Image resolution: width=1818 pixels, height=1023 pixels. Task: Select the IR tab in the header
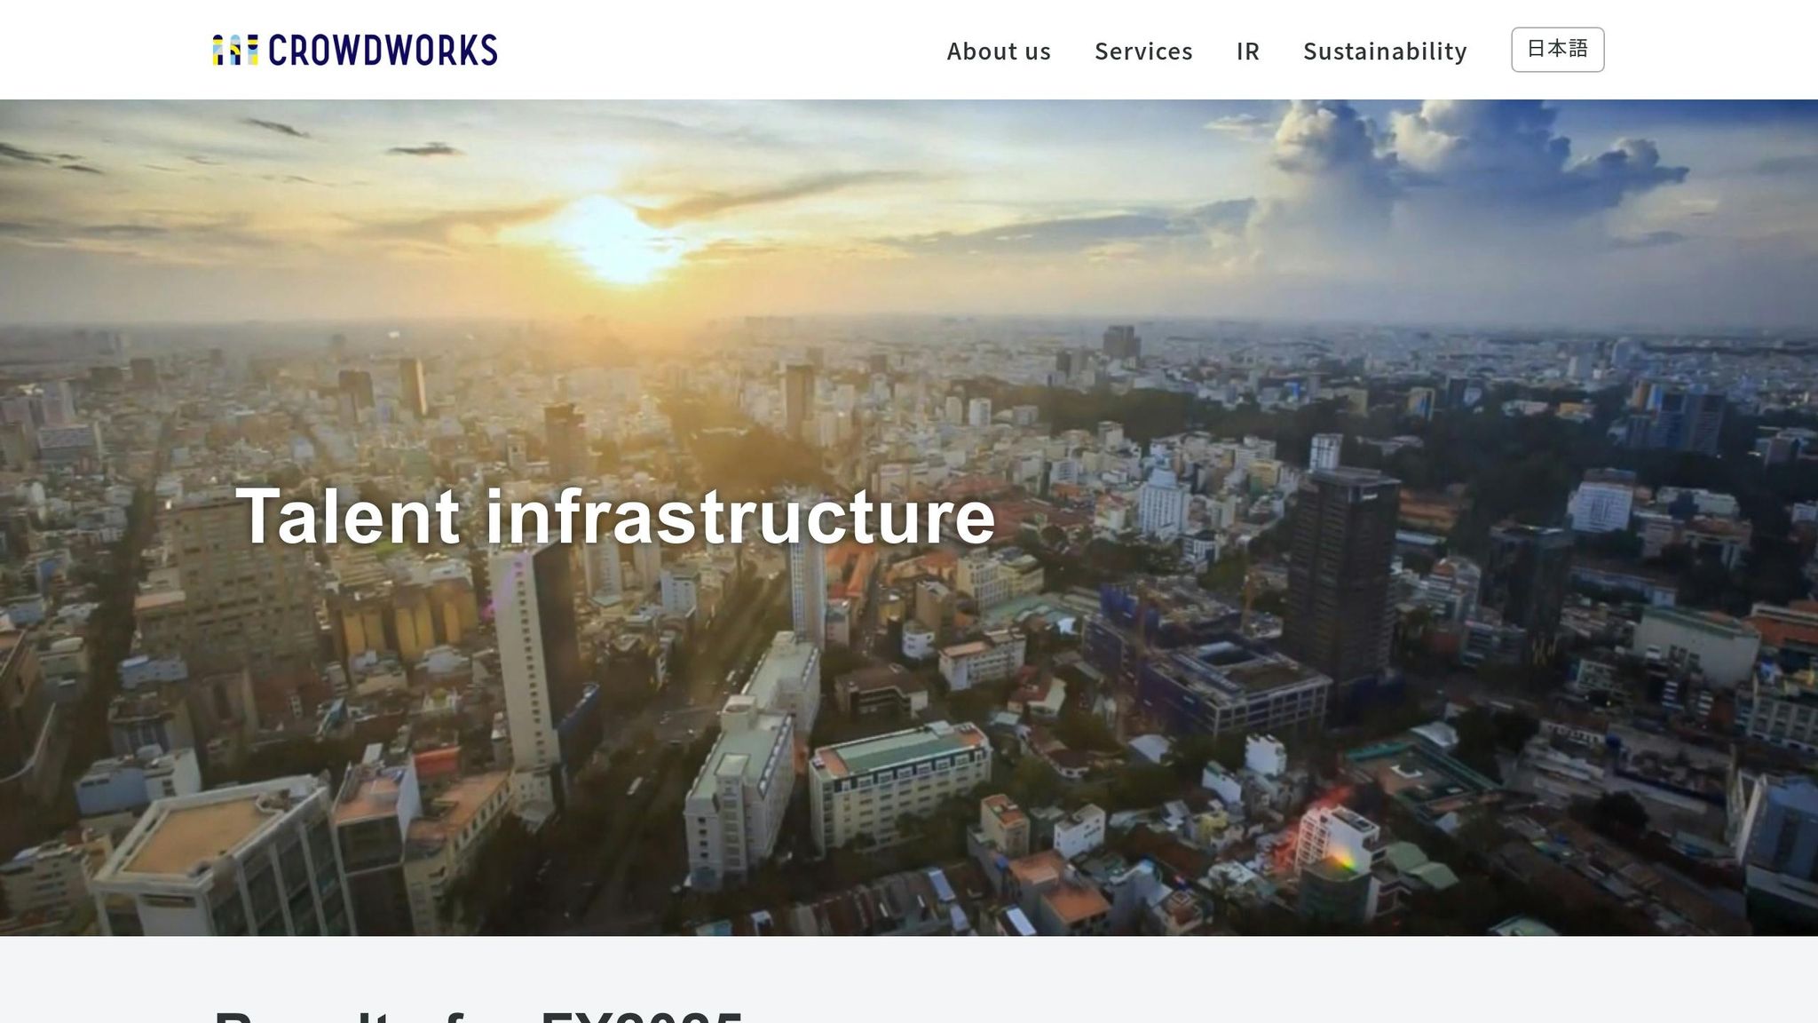coord(1247,52)
